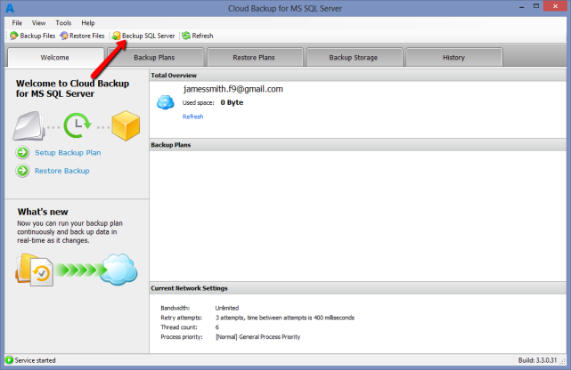The height and width of the screenshot is (370, 571).
Task: Click the Setup Backup Plan link
Action: tap(68, 153)
